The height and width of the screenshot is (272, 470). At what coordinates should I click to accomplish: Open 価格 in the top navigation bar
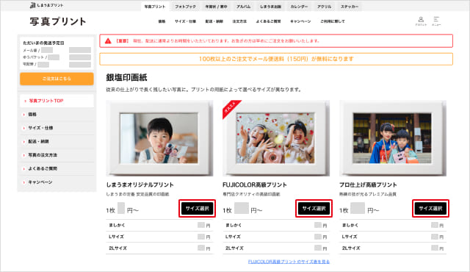(x=162, y=21)
